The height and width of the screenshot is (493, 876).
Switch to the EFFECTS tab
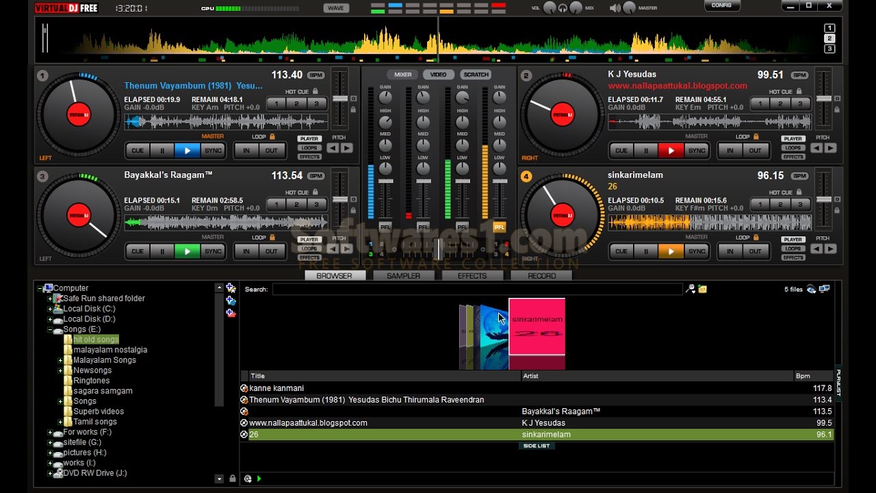(x=472, y=275)
